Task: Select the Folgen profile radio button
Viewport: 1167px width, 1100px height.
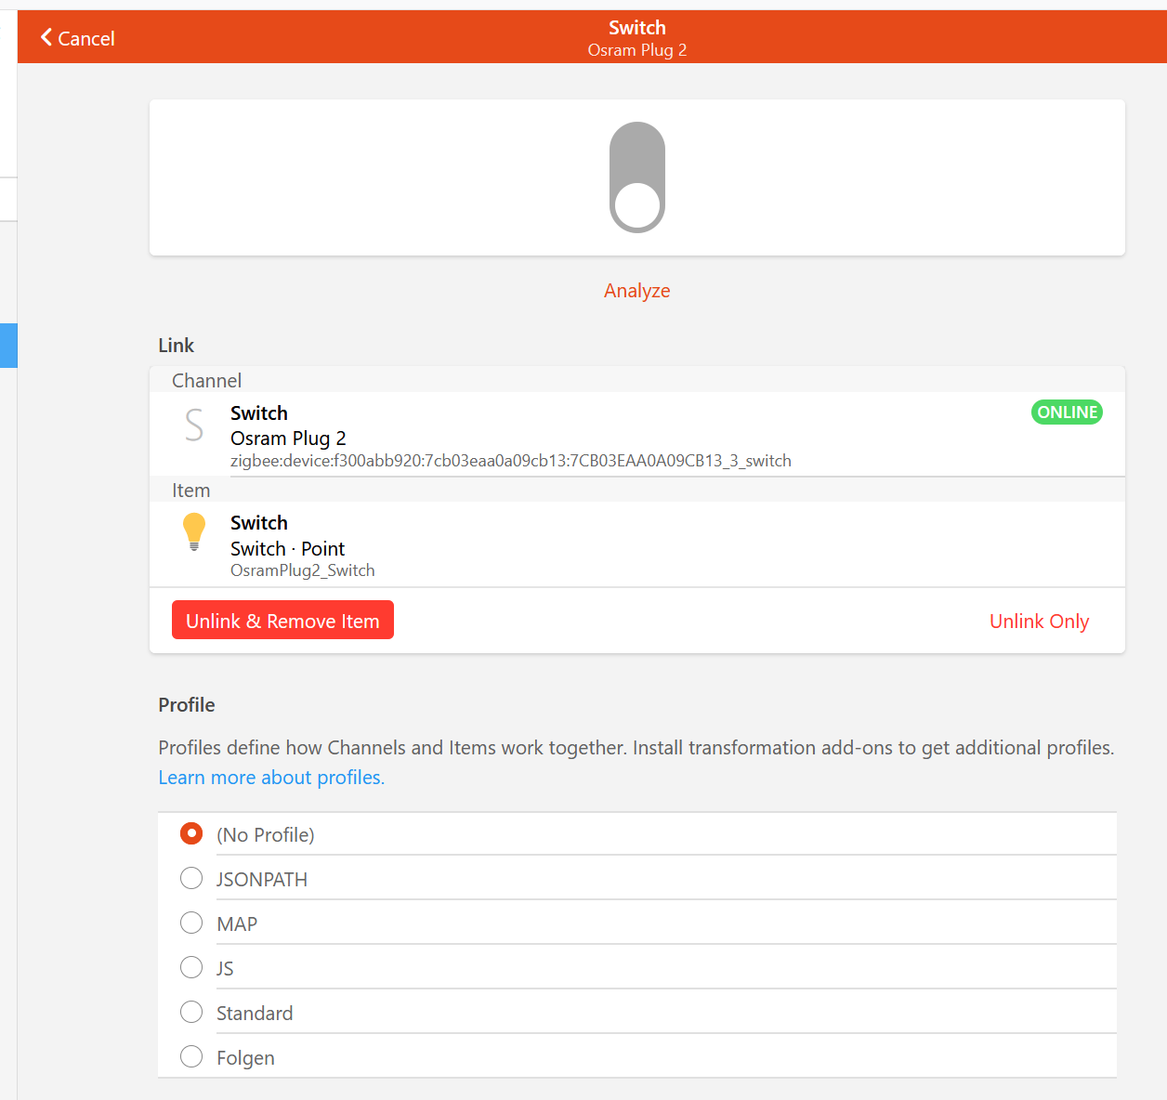Action: pos(191,1057)
